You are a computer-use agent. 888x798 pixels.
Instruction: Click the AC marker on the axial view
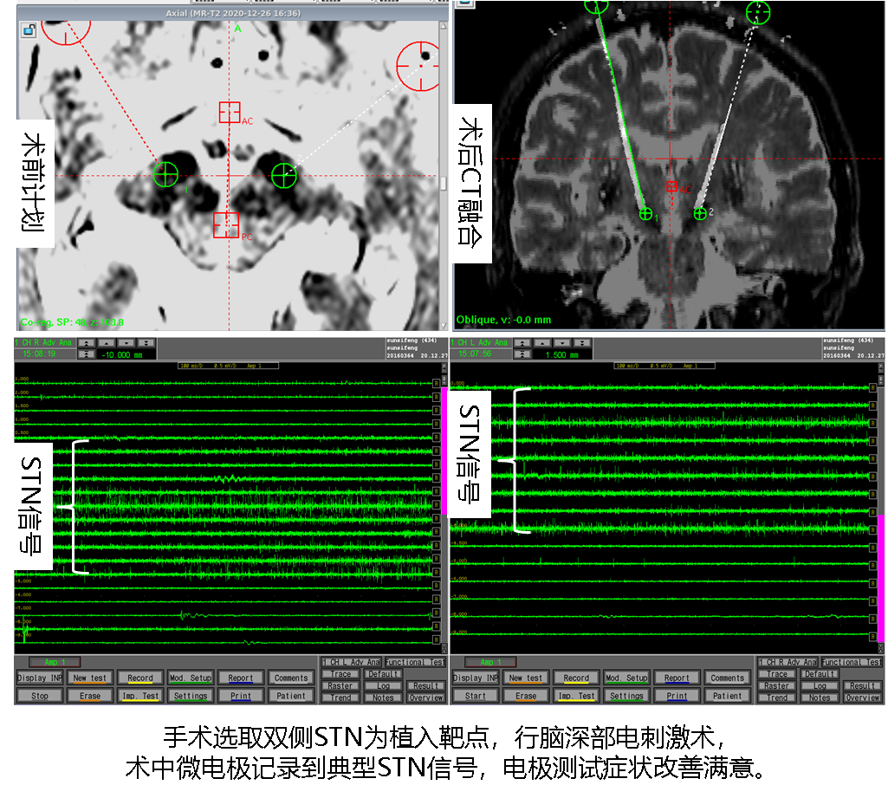[229, 112]
